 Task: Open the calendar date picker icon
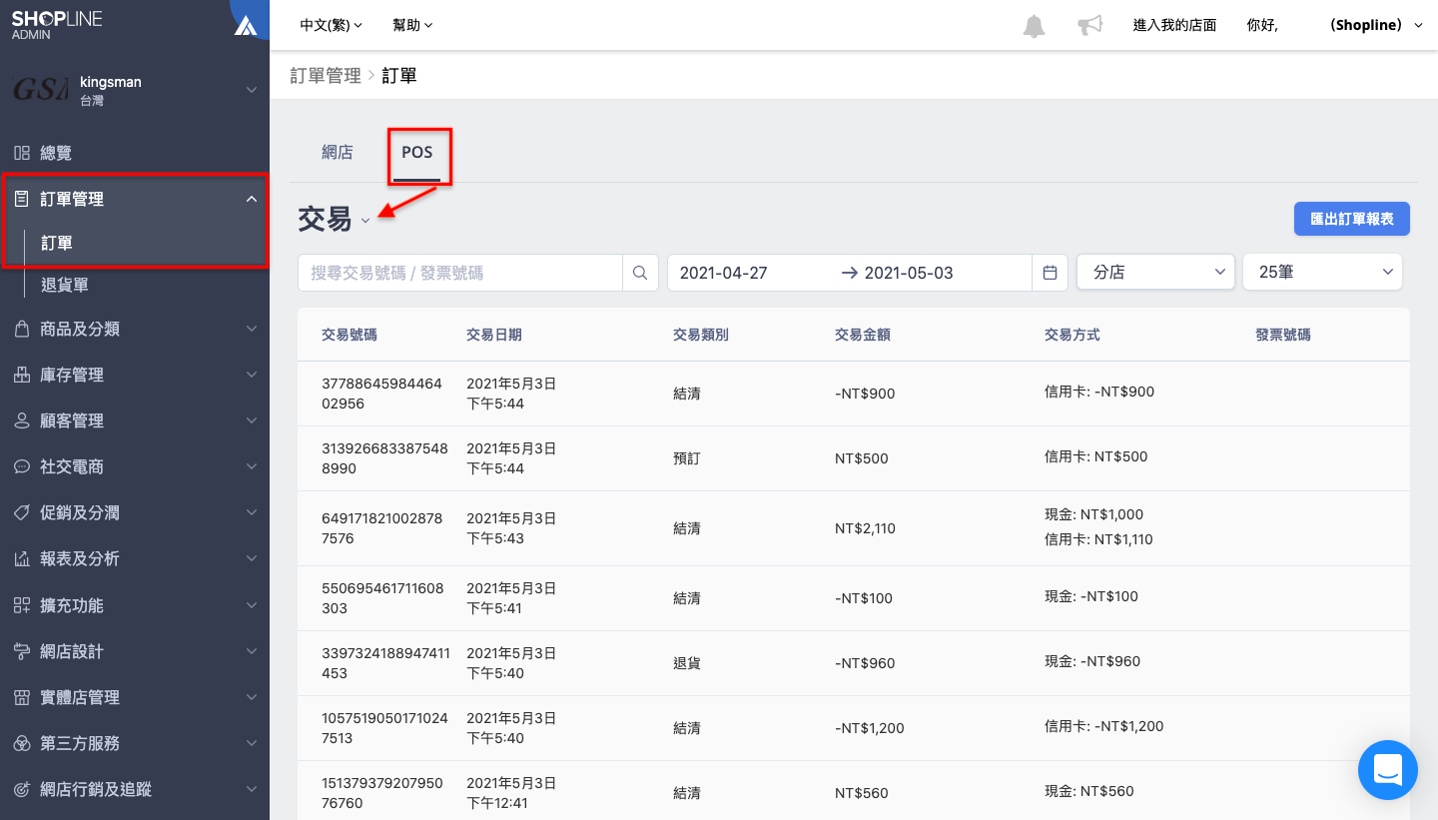1050,273
